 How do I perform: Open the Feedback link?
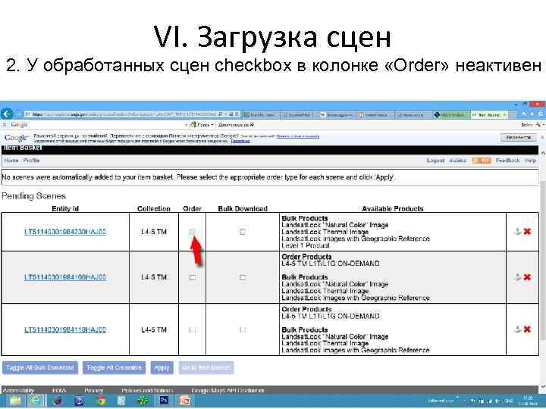(507, 161)
